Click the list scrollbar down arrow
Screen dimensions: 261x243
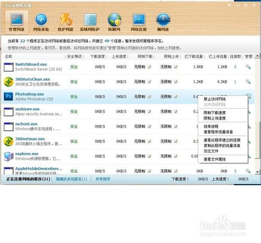[257, 172]
